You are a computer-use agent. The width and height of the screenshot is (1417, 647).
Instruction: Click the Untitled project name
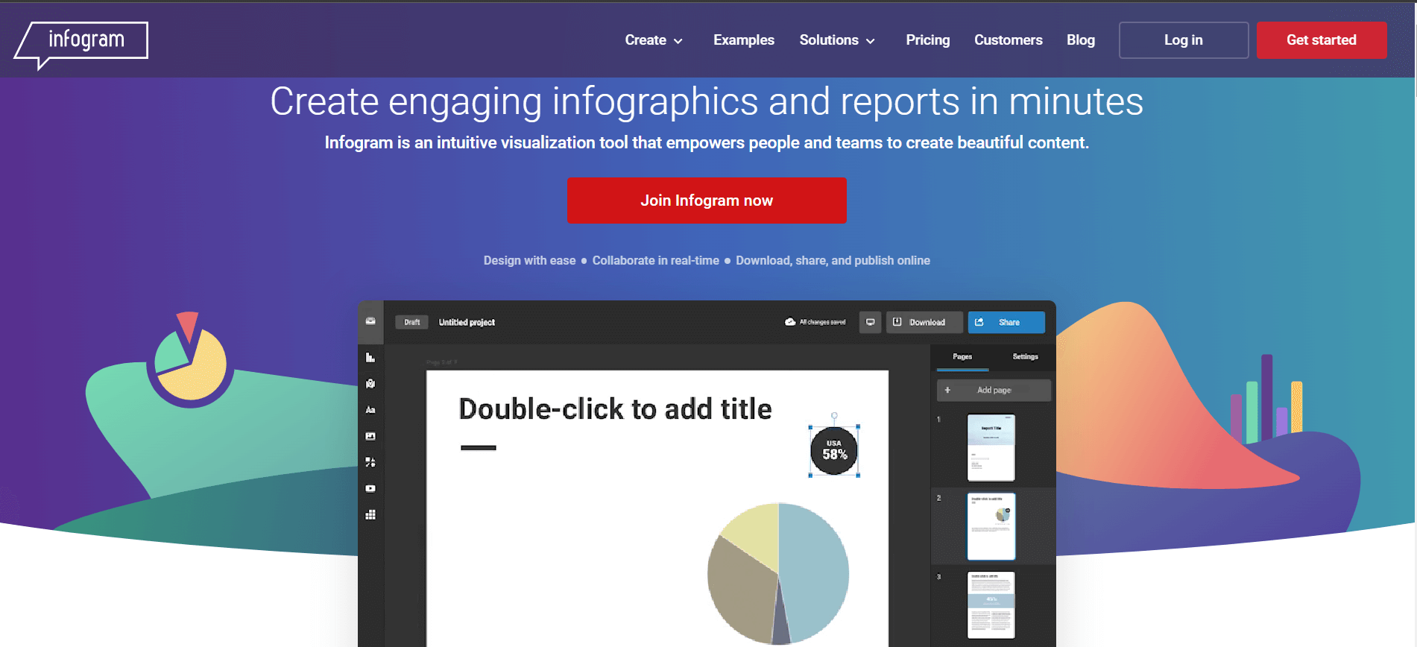pos(467,322)
